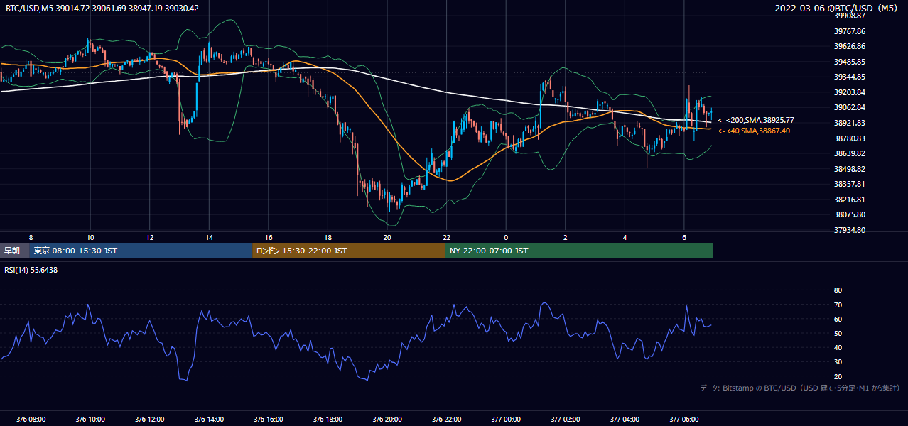The width and height of the screenshot is (908, 426).
Task: Click price axis value 38921.83
Action: [x=850, y=123]
